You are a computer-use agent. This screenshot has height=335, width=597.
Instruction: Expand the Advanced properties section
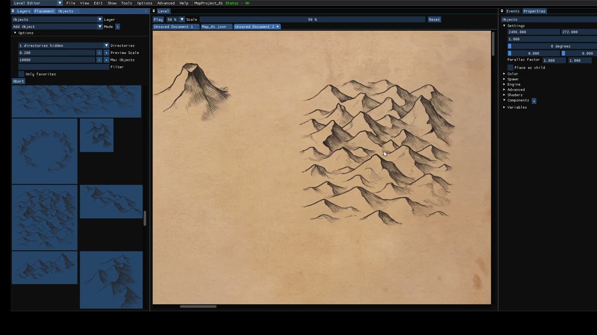click(x=504, y=90)
